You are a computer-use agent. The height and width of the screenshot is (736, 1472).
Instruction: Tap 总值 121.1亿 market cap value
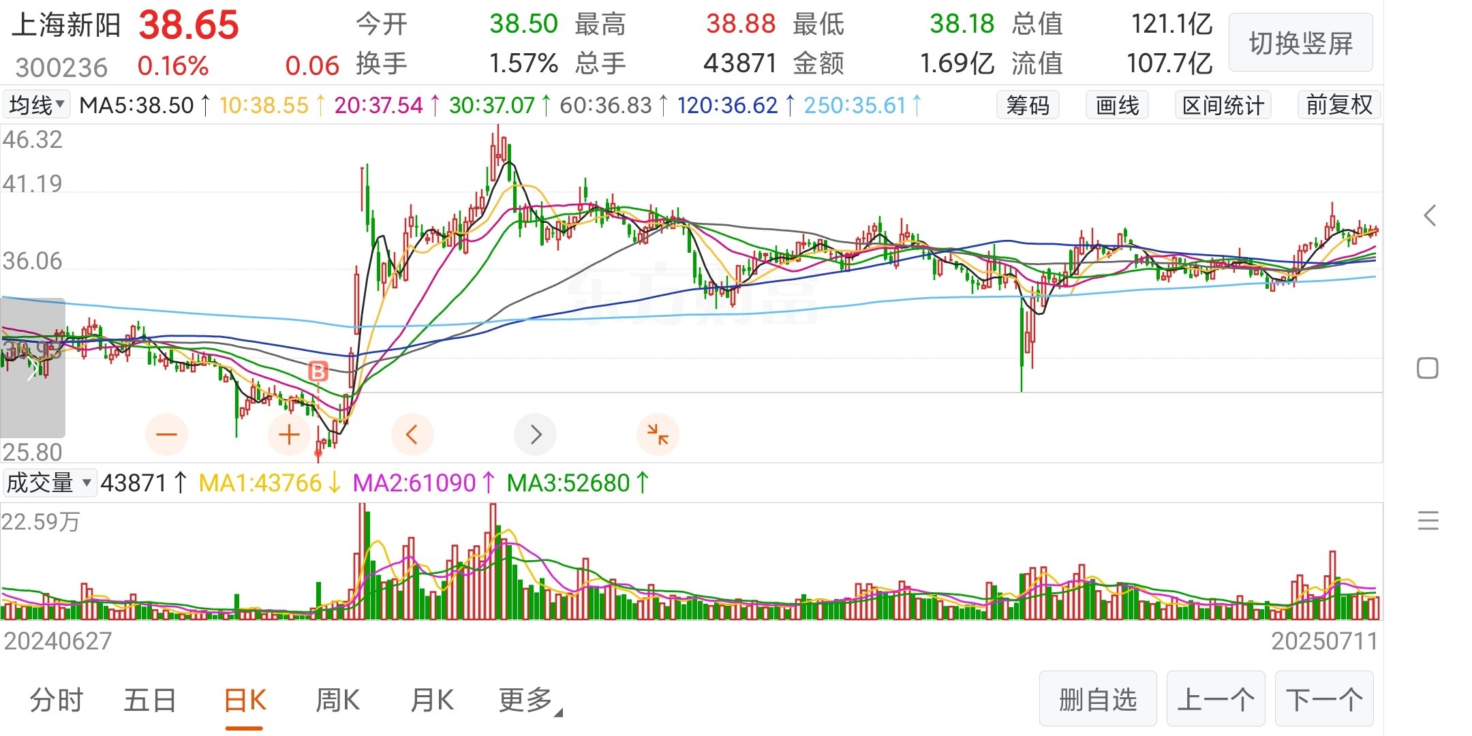click(1171, 24)
